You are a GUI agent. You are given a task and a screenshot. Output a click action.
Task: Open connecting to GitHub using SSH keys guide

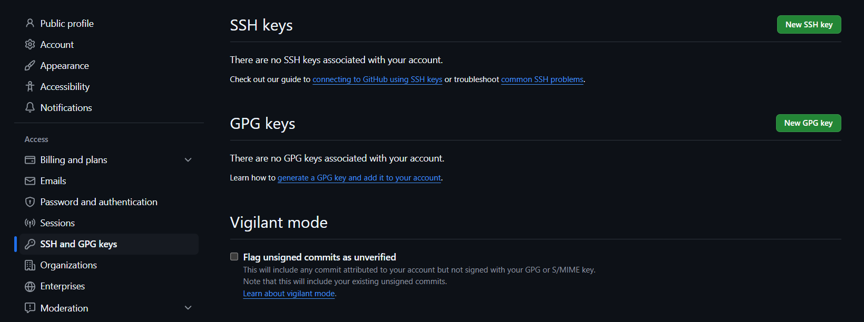[x=377, y=79]
